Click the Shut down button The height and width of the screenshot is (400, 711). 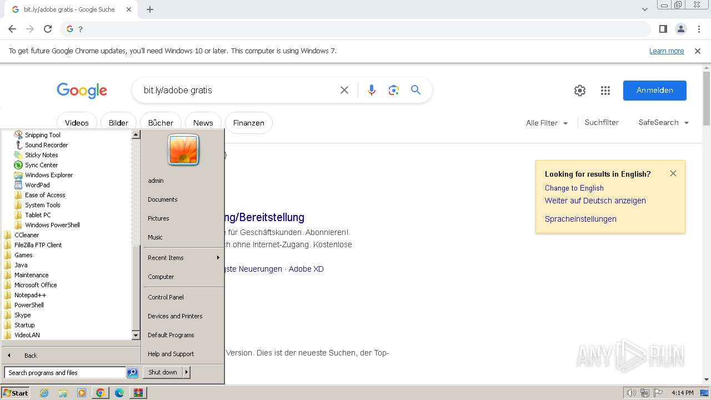[163, 372]
